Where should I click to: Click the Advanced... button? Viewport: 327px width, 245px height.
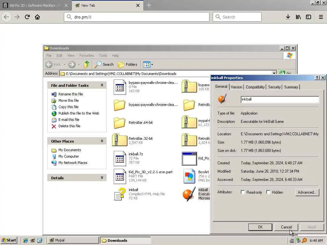[x=307, y=192]
